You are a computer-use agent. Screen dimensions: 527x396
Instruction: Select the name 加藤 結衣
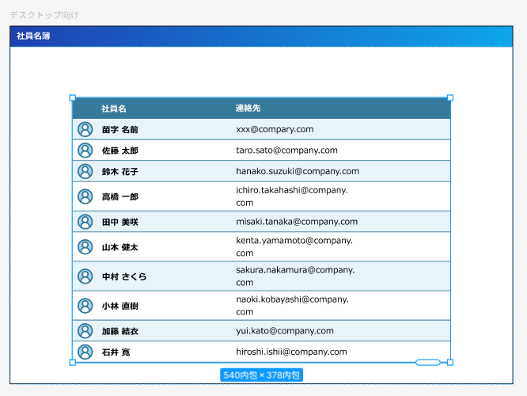click(x=120, y=331)
